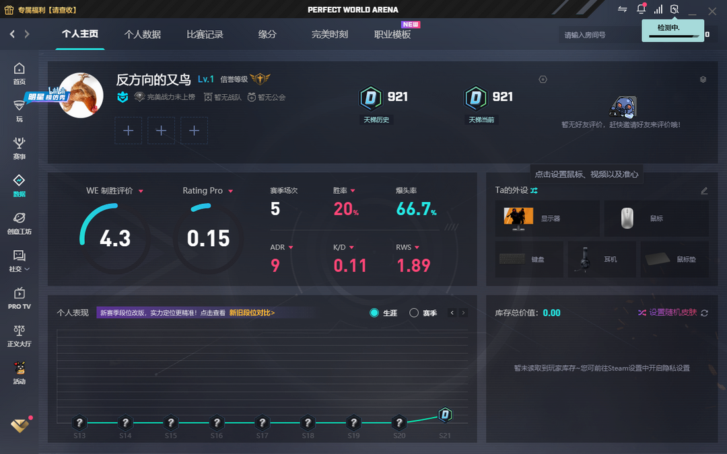Image resolution: width=727 pixels, height=454 pixels.
Task: Open the 专属福利 gift icon
Action: click(9, 9)
